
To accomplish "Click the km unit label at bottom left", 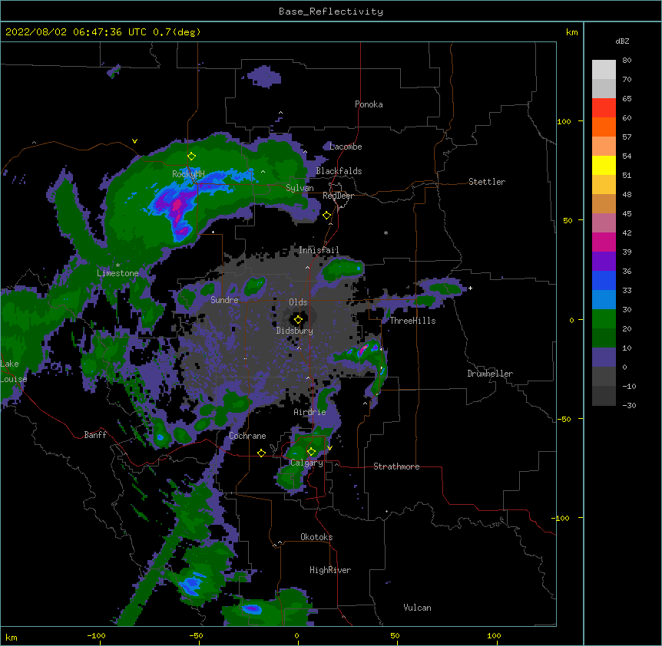I will (x=12, y=637).
